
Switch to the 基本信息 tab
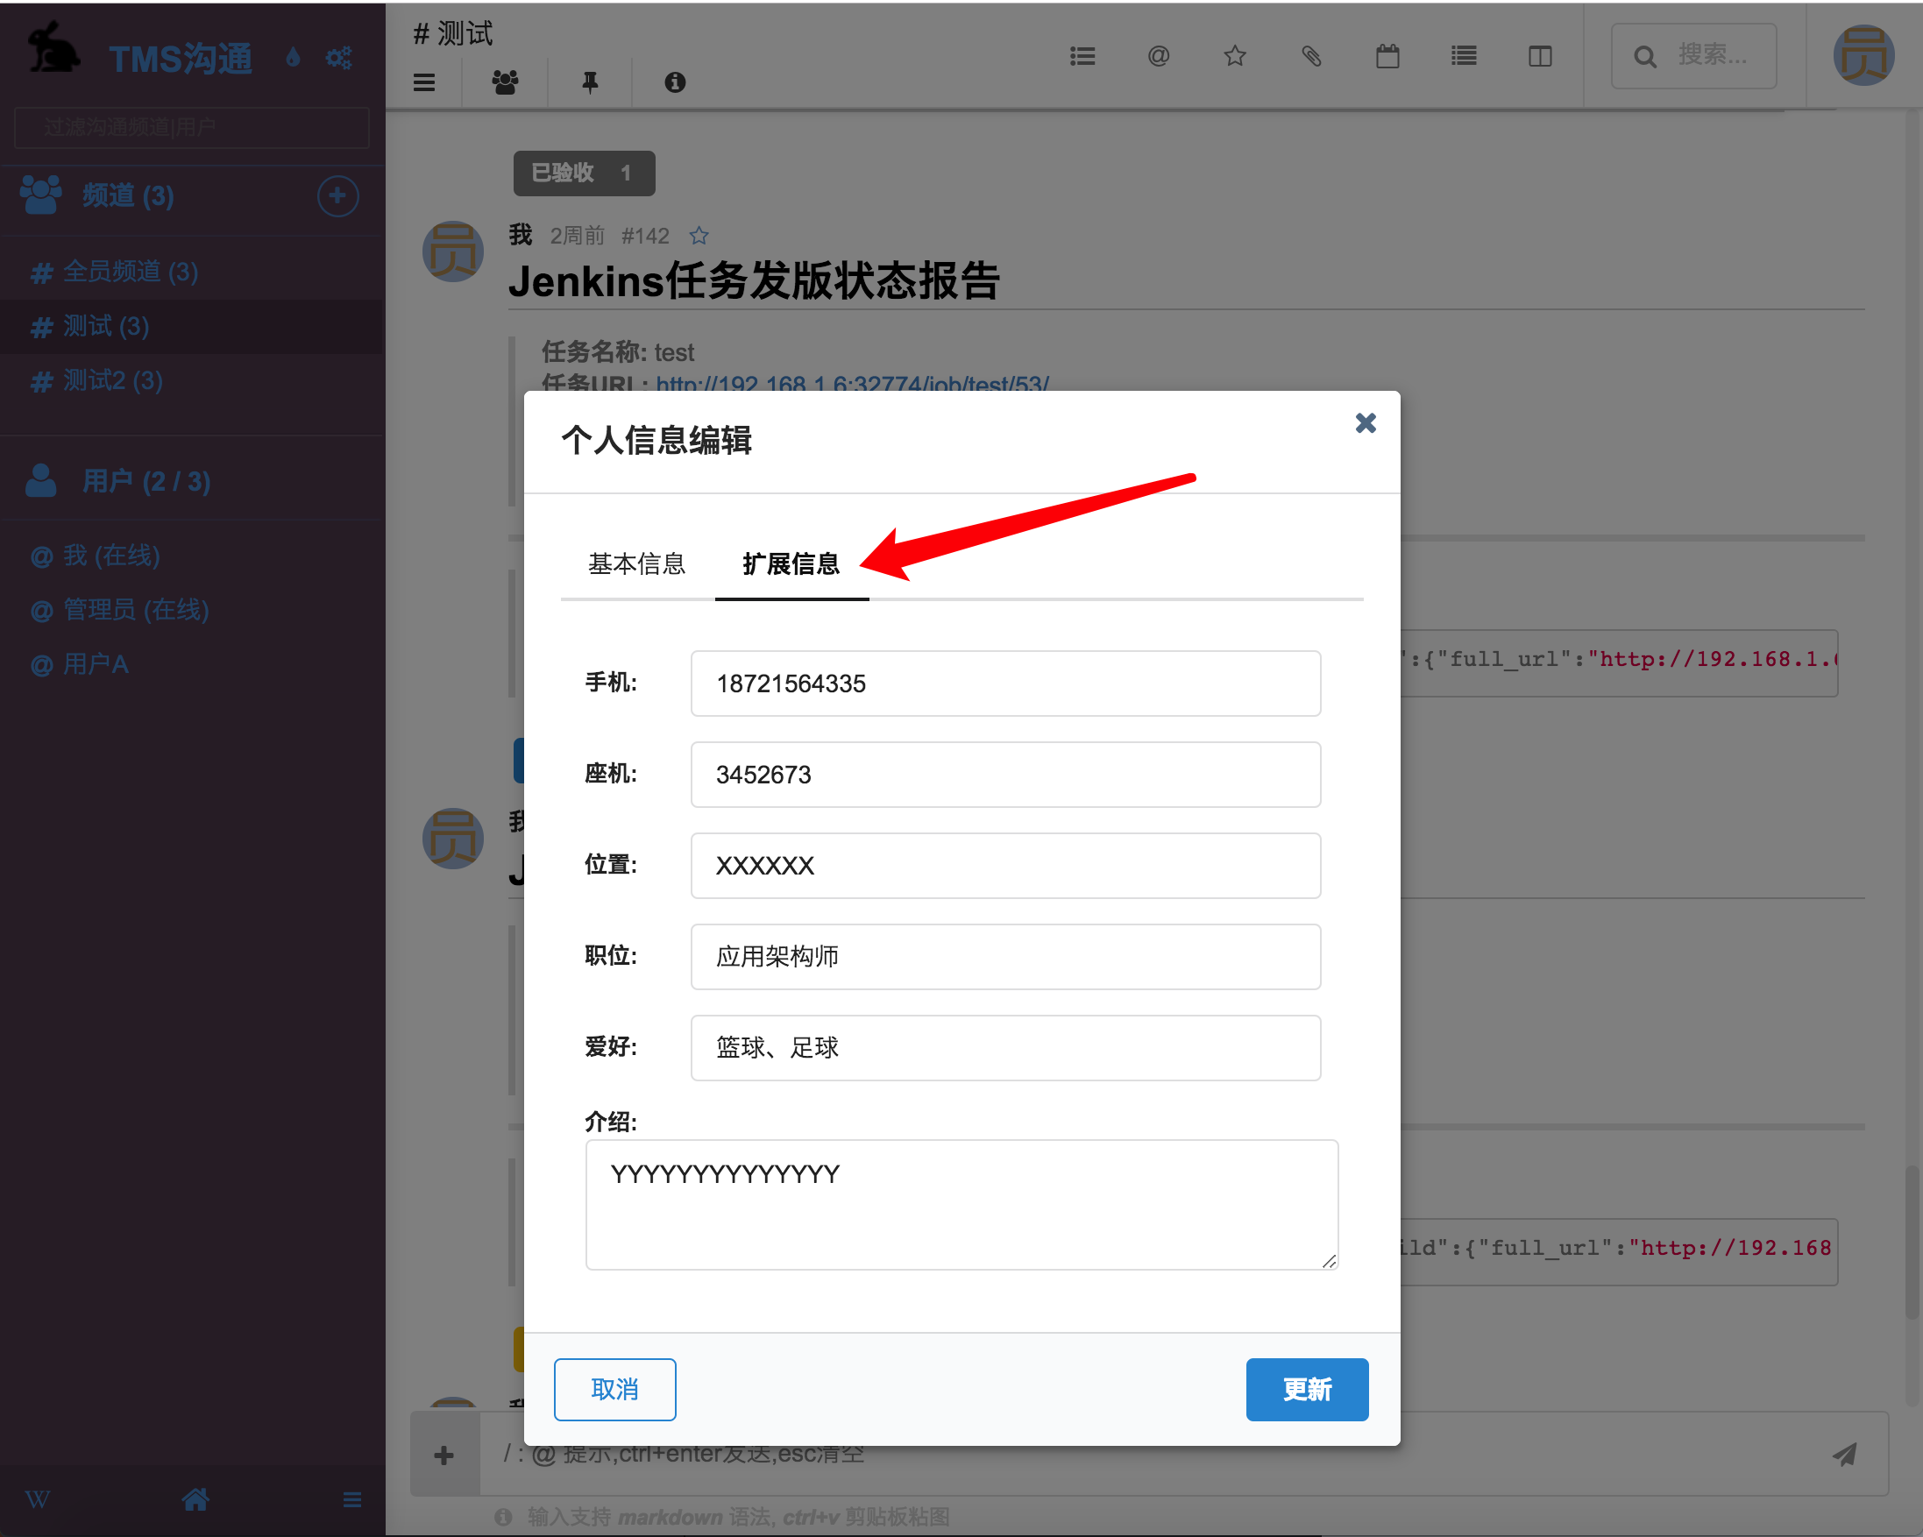click(x=637, y=564)
